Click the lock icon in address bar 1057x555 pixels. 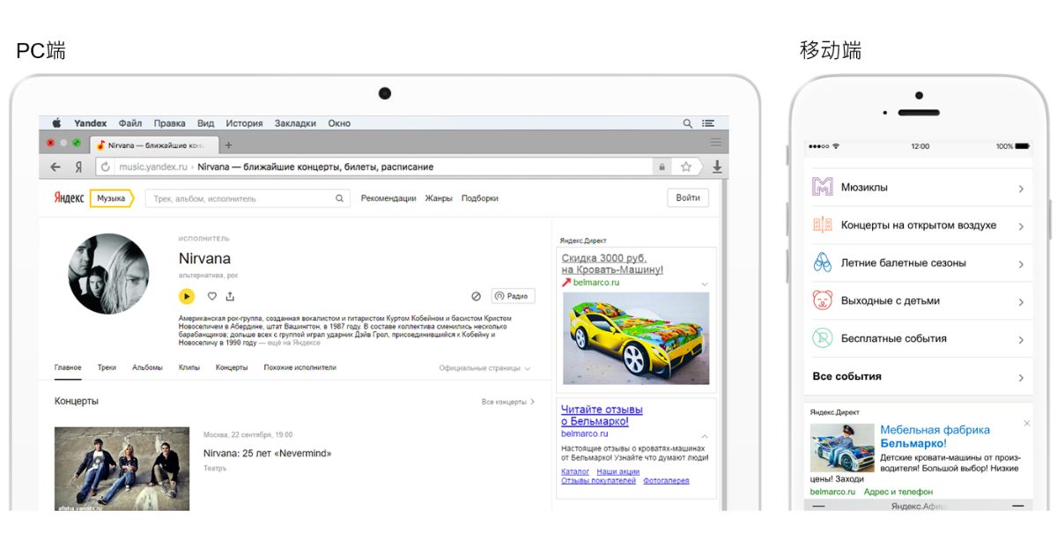point(662,166)
